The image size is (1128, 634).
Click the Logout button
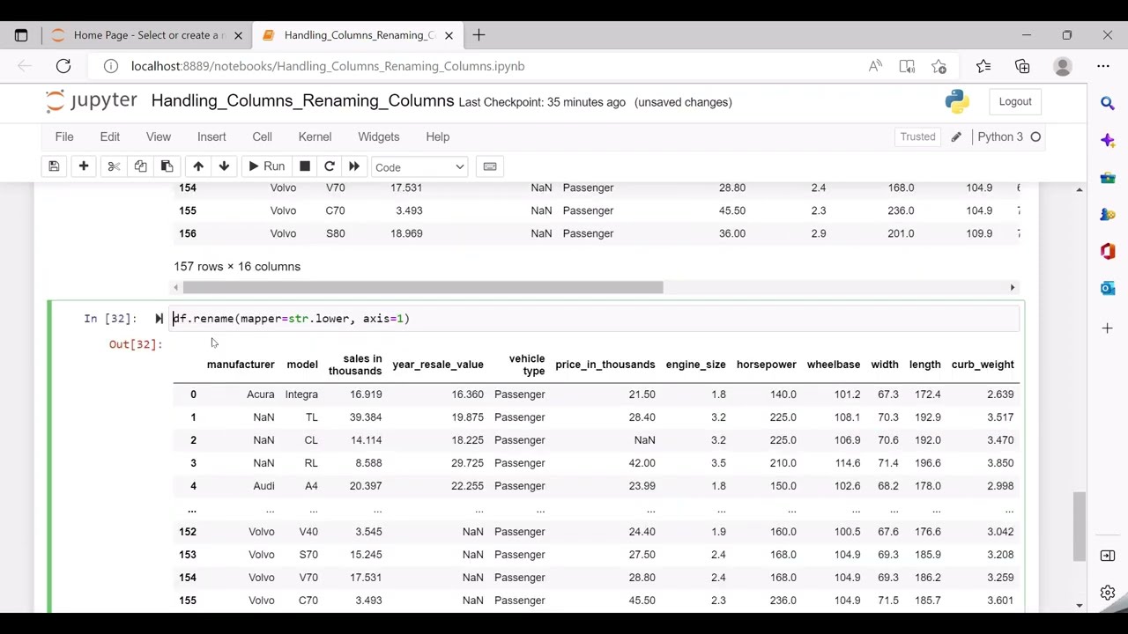1015,101
